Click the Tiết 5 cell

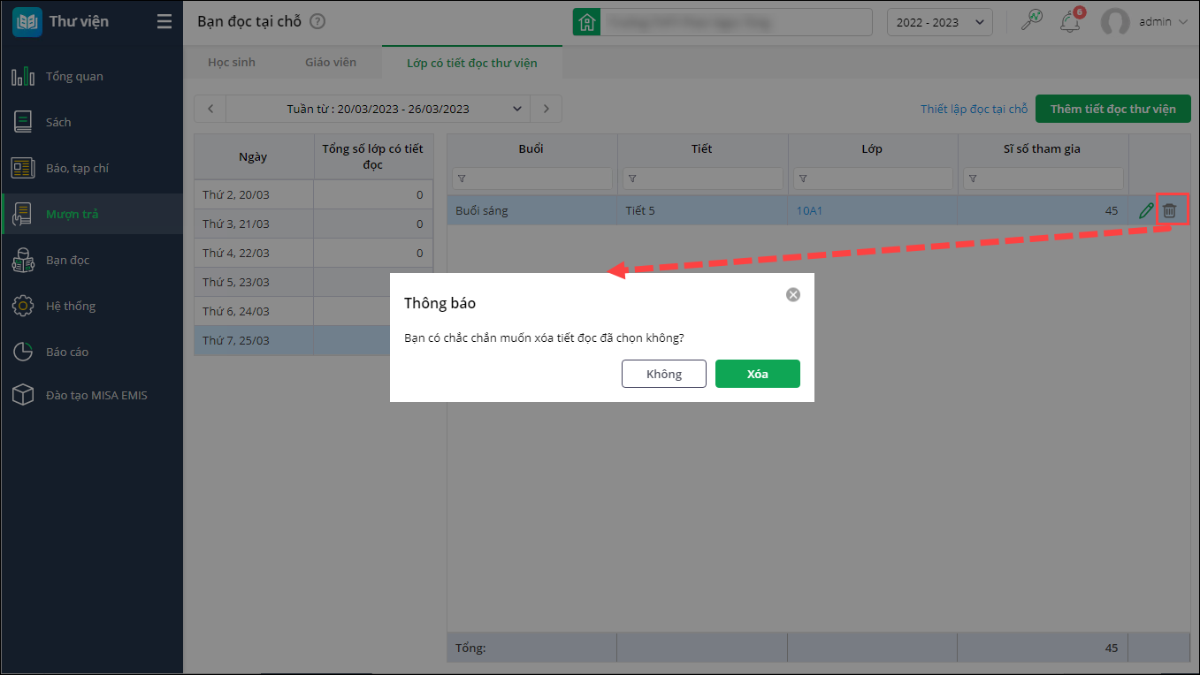(x=703, y=210)
